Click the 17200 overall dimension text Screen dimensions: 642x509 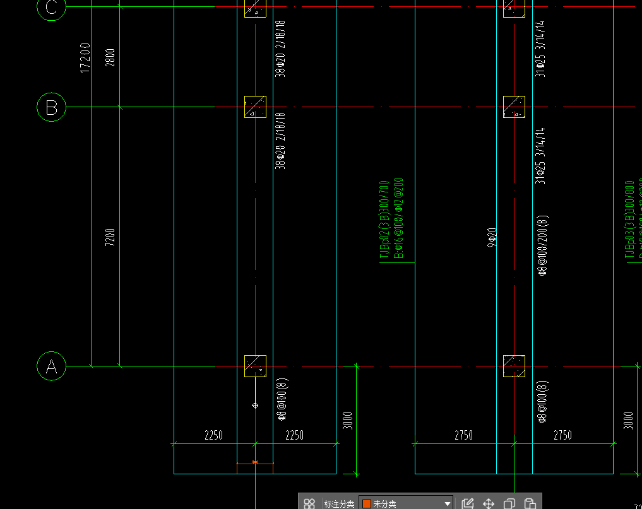[85, 58]
